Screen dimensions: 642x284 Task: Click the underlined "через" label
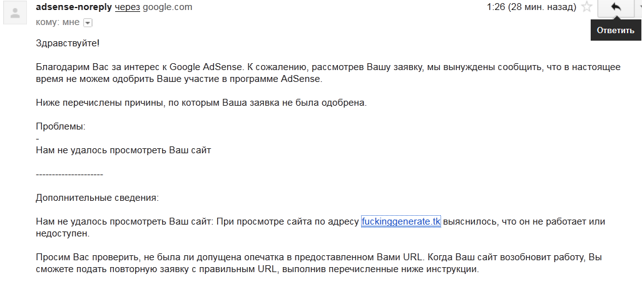127,8
